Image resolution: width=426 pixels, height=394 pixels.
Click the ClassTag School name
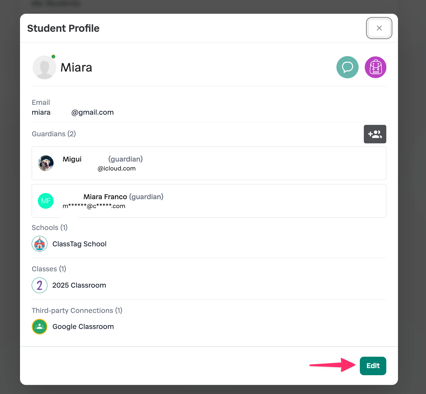click(79, 244)
